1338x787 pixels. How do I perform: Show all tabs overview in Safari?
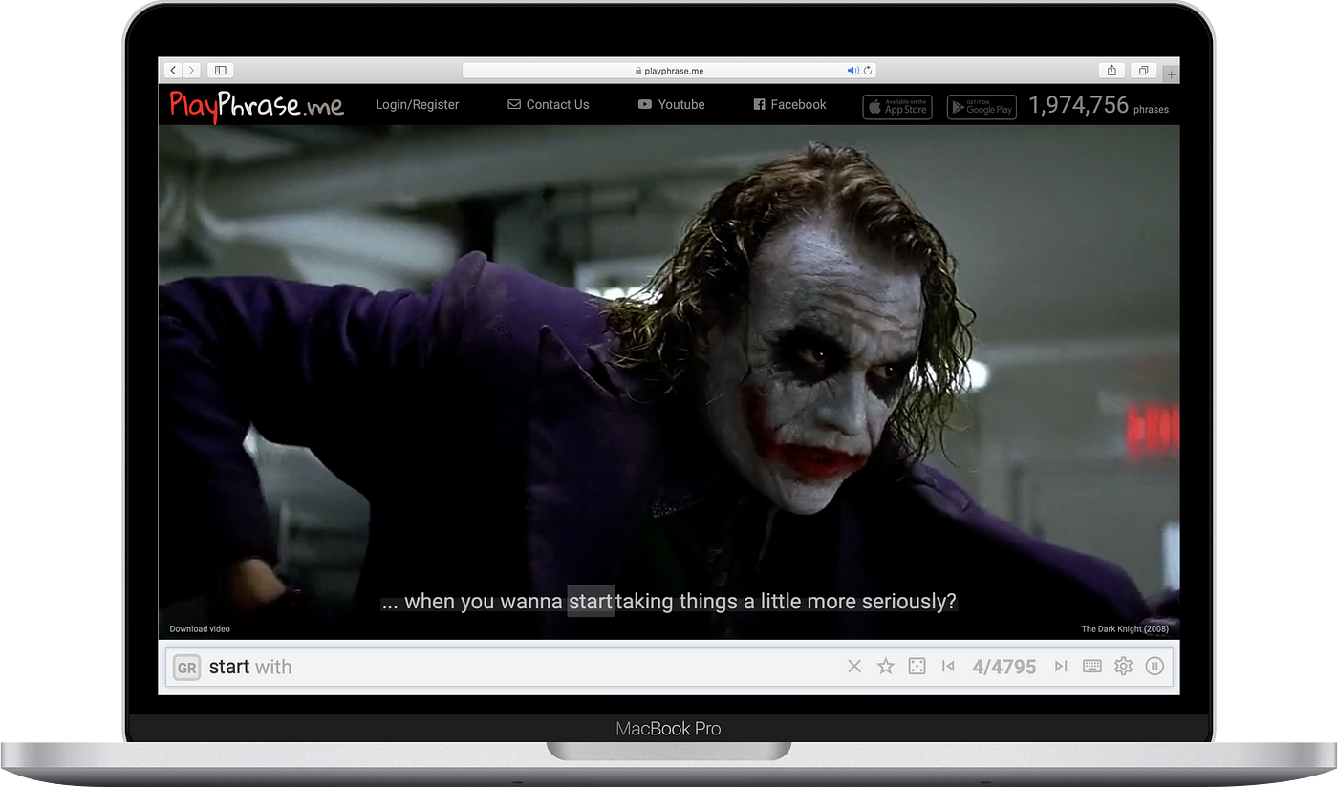coord(1143,70)
